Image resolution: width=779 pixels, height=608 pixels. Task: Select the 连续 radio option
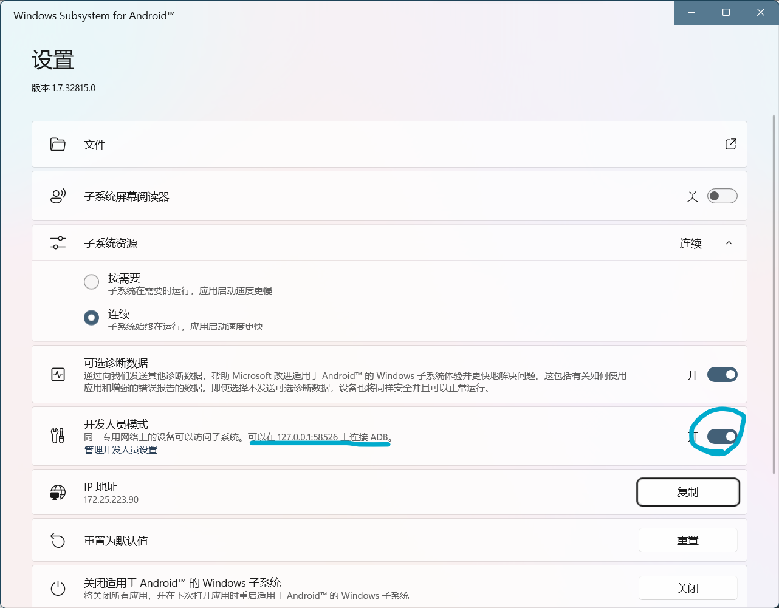[91, 318]
